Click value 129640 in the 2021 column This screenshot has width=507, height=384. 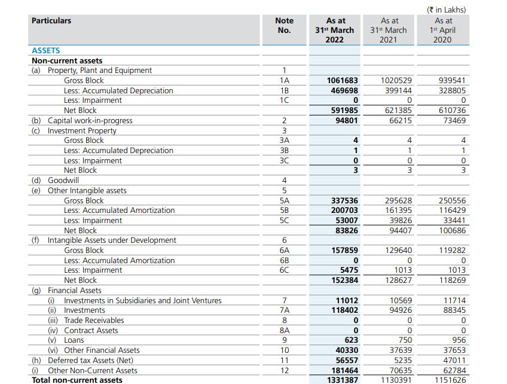click(x=398, y=251)
